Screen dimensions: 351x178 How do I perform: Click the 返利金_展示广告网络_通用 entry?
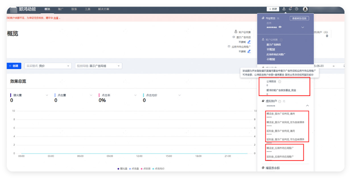tap(281, 131)
